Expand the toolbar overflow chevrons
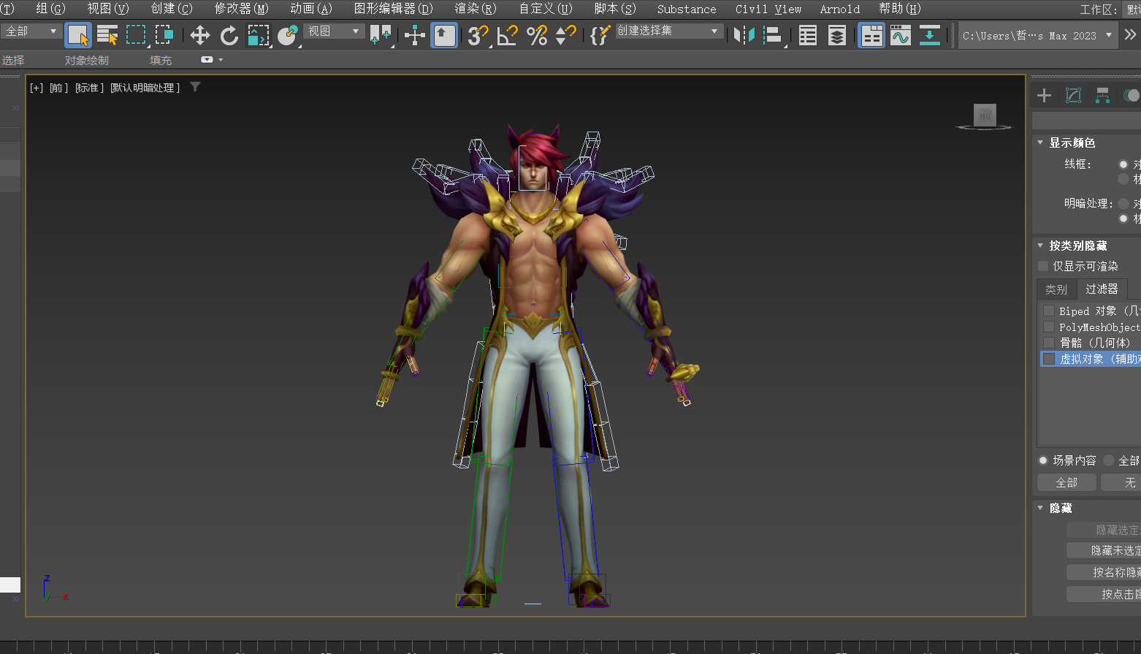Screen dimensions: 1141x654 point(1131,34)
